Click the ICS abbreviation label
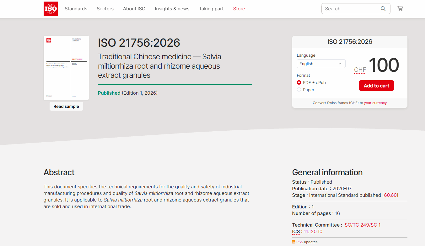The height and width of the screenshot is (246, 425). tap(296, 232)
